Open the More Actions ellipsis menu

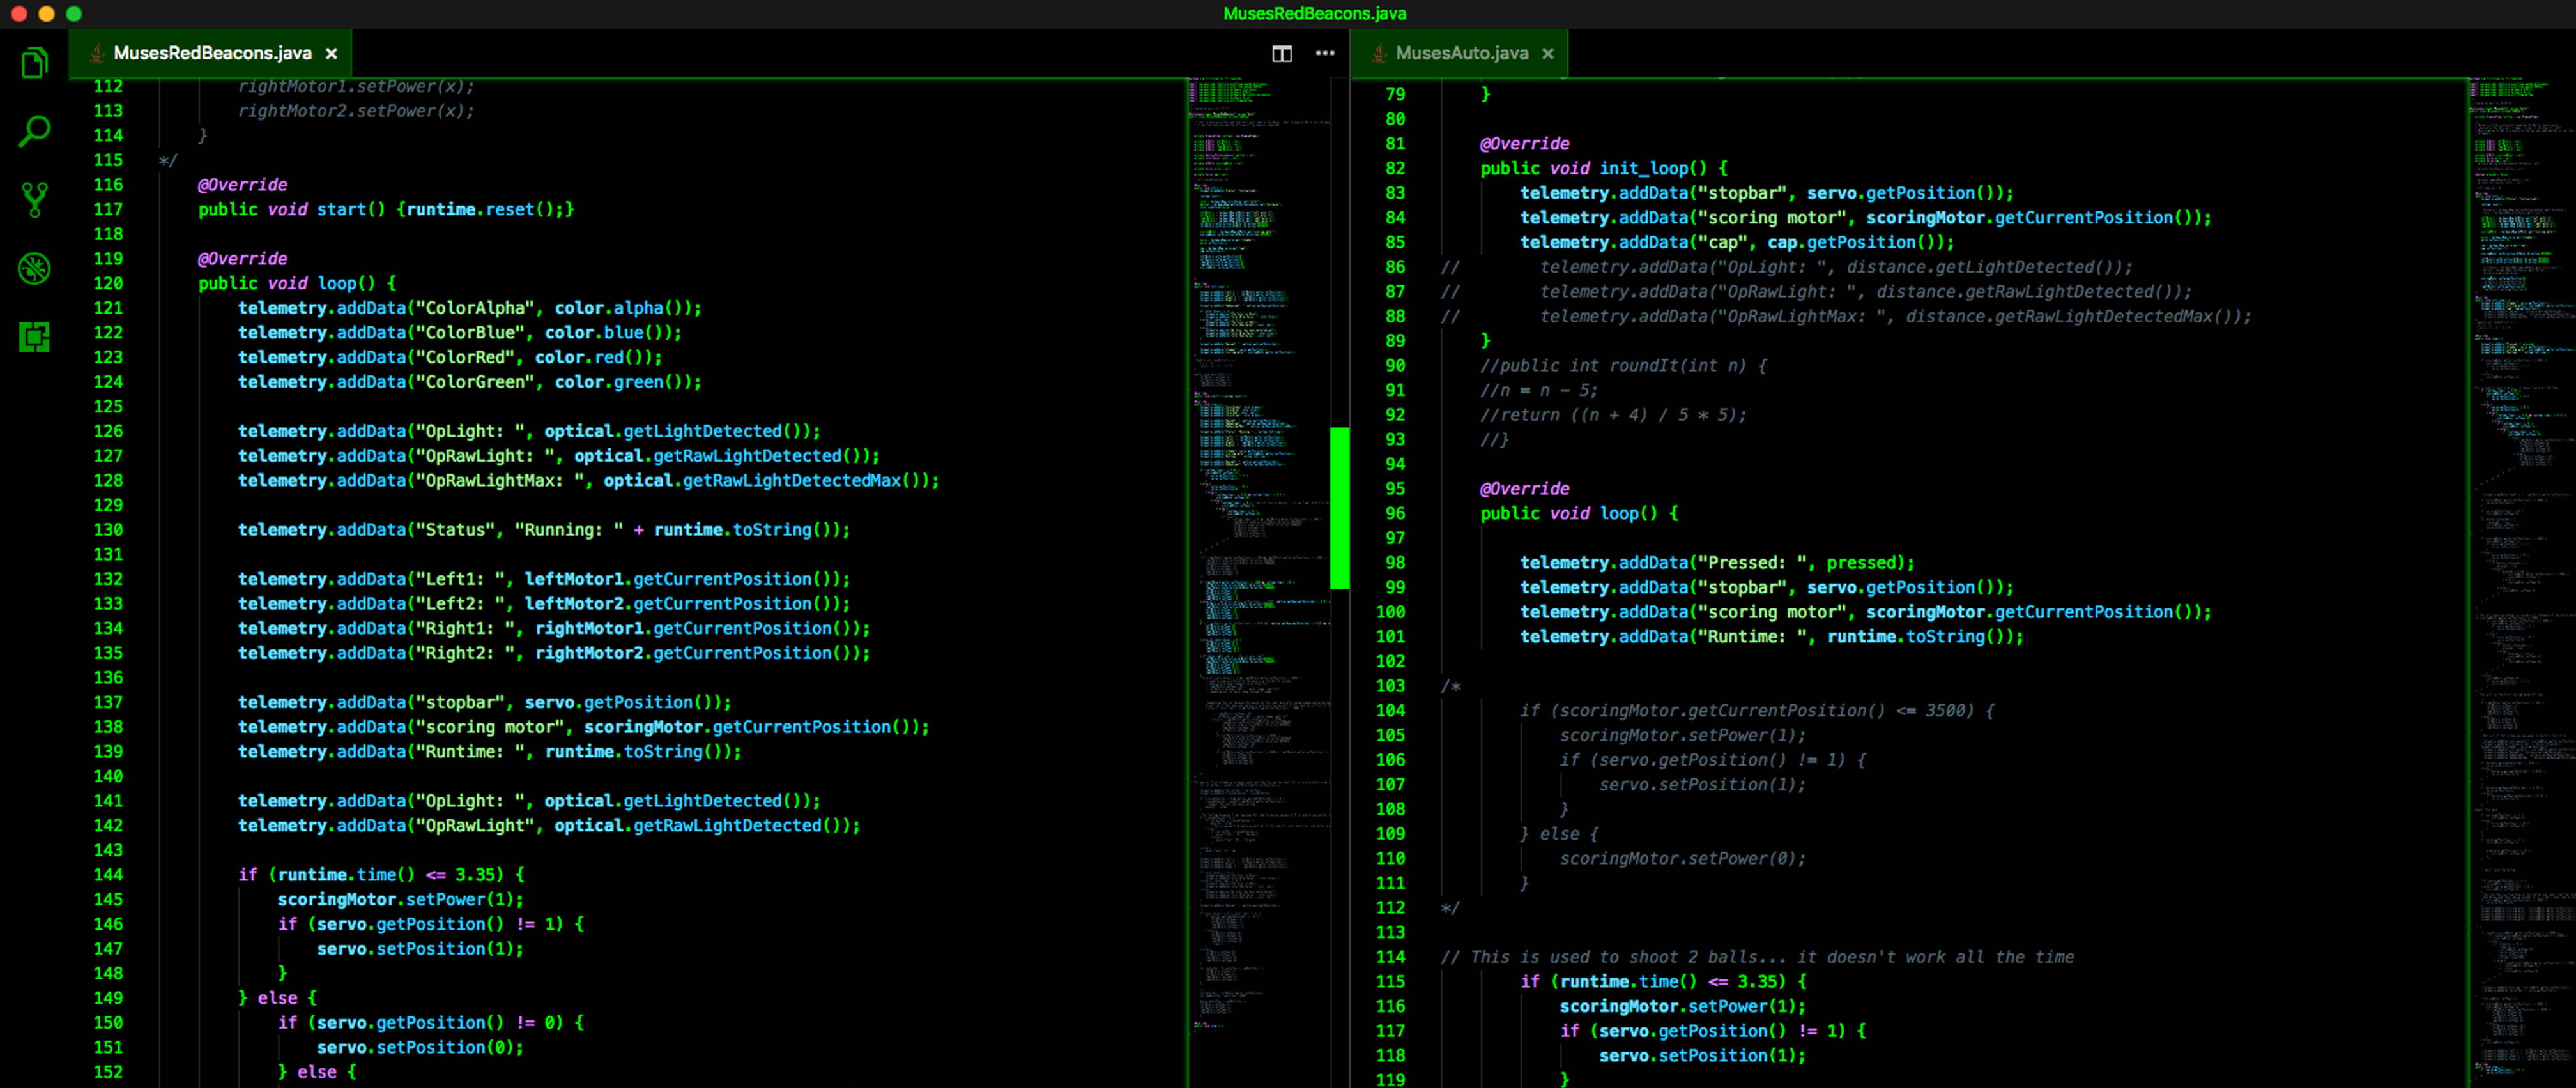point(1325,53)
